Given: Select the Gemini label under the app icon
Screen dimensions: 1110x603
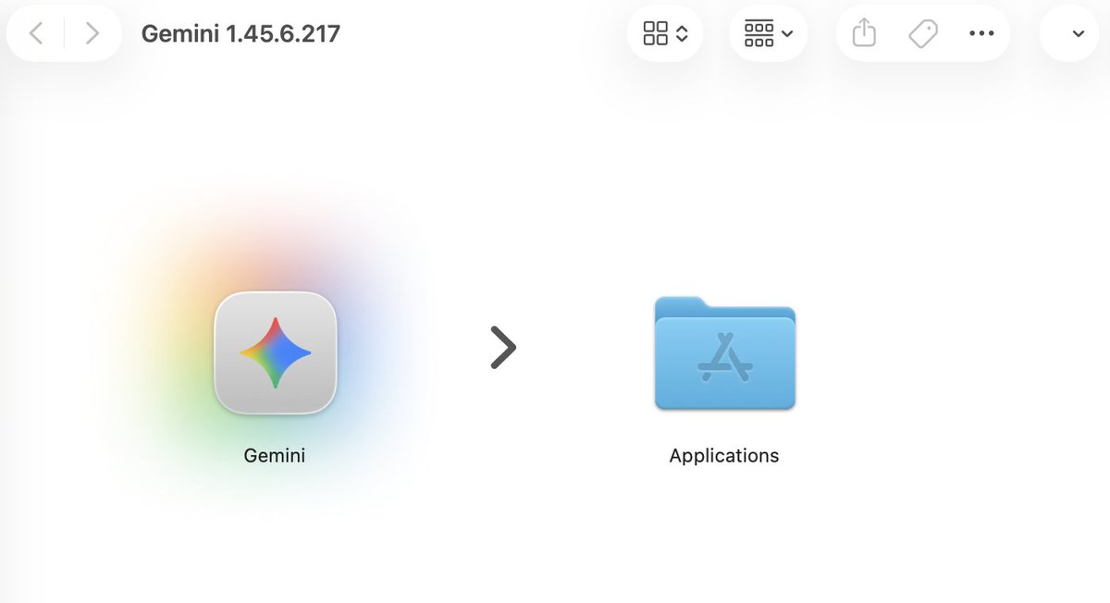Looking at the screenshot, I should (x=274, y=455).
